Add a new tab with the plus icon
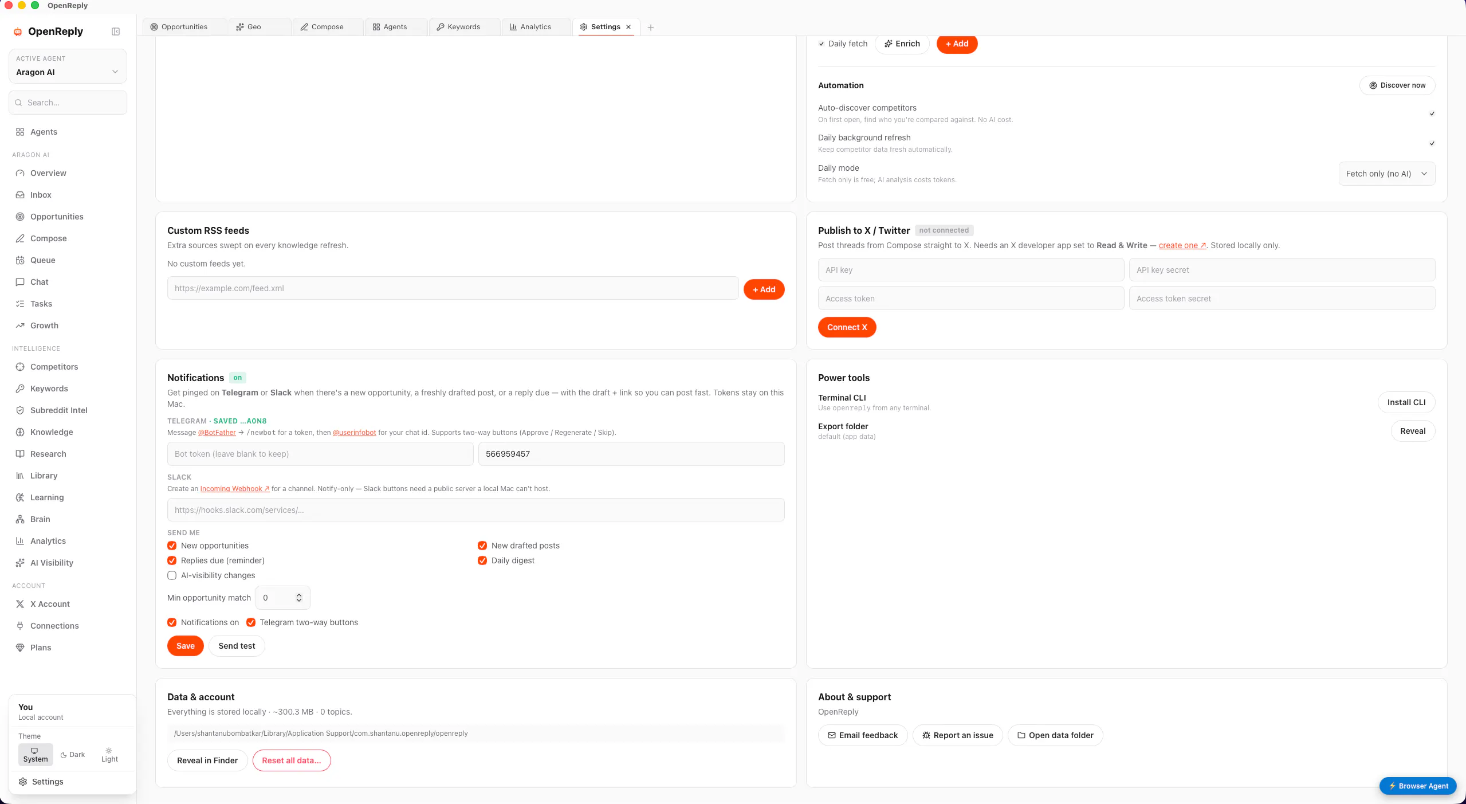Screen dimensions: 1466x804 [x=650, y=28]
